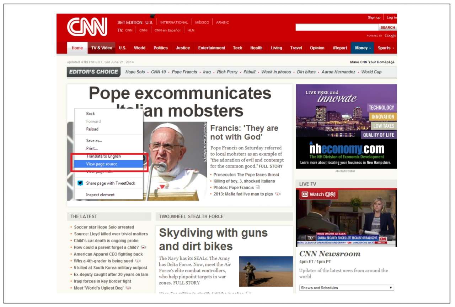The height and width of the screenshot is (307, 455).
Task: Open the iReport tab
Action: 340,48
